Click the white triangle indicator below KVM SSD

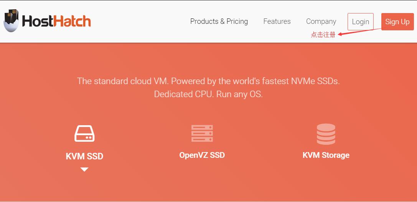coord(84,169)
